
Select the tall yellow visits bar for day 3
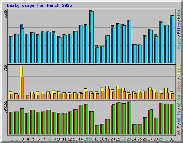[x=21, y=82]
